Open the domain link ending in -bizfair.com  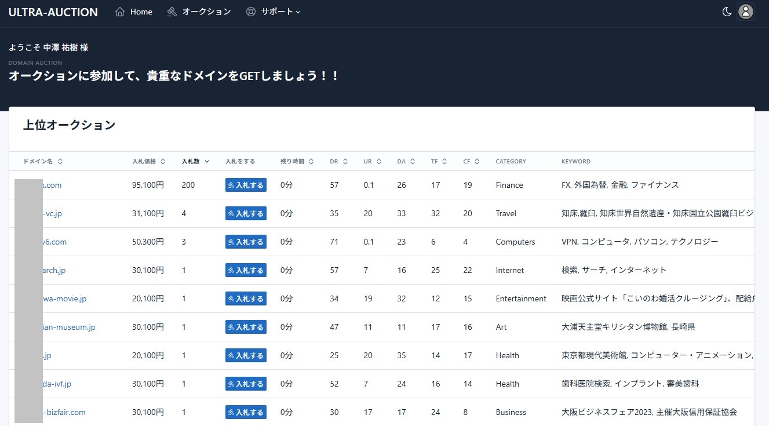pyautogui.click(x=64, y=412)
